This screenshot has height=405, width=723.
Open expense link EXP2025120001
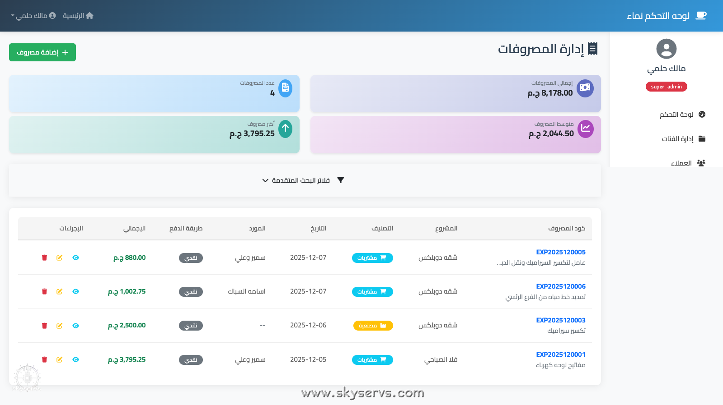point(561,354)
